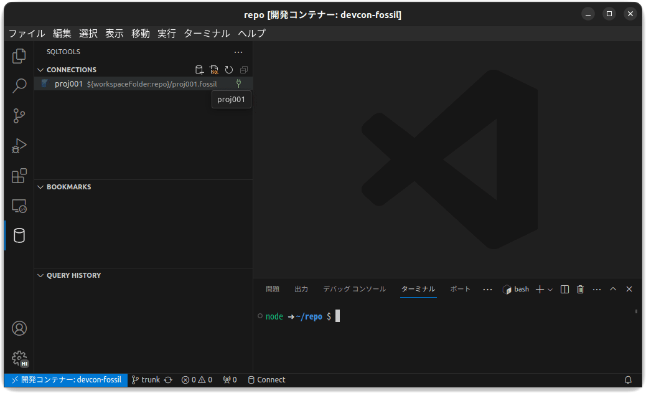Click the SQLTOOLS panel title
This screenshot has width=646, height=393.
pos(63,52)
